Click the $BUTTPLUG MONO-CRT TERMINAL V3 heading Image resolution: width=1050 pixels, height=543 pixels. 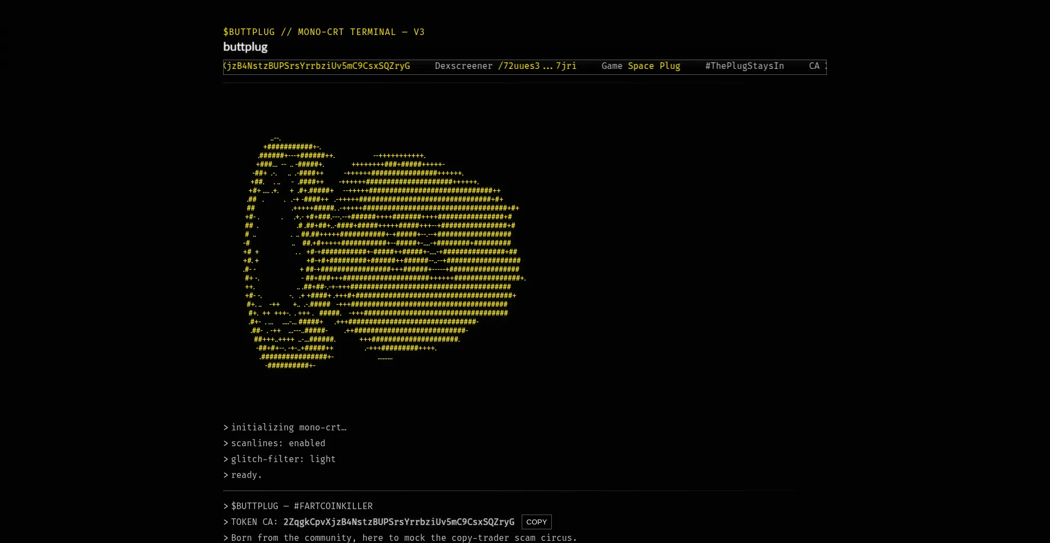click(324, 32)
